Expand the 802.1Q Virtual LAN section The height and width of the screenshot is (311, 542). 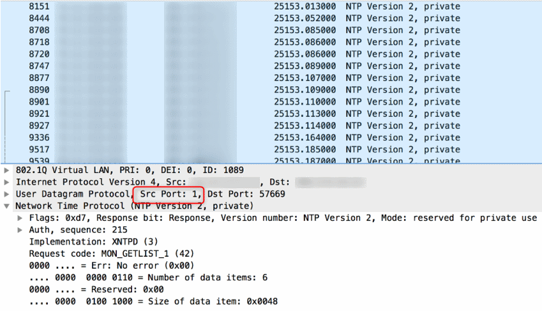(x=6, y=171)
